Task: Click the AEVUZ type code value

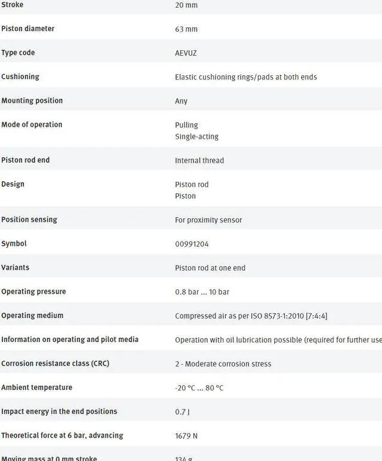Action: pyautogui.click(x=186, y=53)
